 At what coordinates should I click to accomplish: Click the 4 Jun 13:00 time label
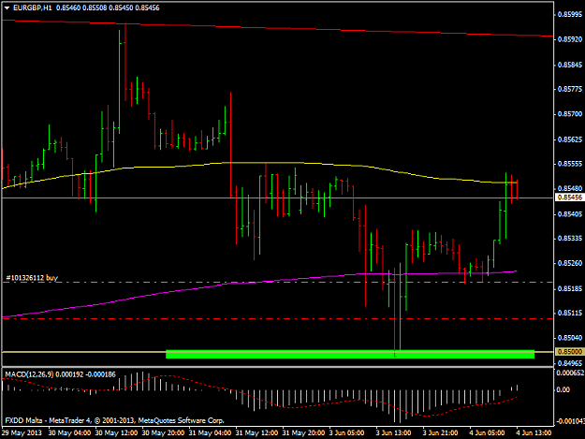tap(534, 433)
